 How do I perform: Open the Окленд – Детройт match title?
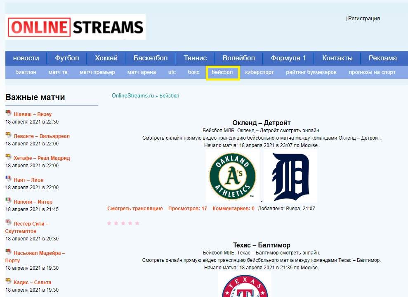coord(262,123)
